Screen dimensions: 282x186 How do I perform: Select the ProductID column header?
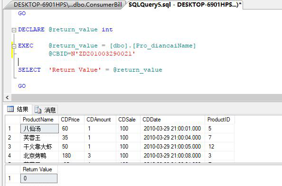coord(220,120)
